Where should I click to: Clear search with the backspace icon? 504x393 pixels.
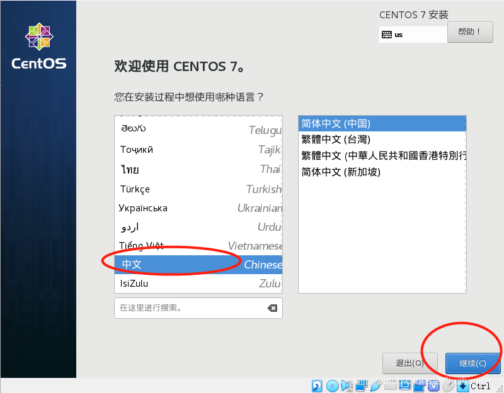[272, 308]
